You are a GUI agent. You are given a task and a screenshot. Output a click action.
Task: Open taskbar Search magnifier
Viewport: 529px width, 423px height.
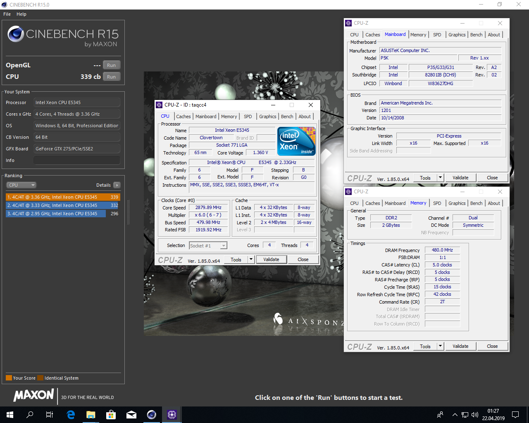(30, 415)
